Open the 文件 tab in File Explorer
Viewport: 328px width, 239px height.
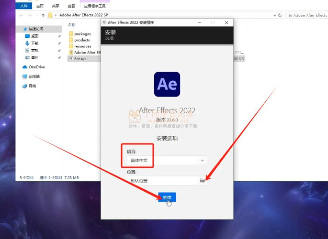click(x=23, y=6)
